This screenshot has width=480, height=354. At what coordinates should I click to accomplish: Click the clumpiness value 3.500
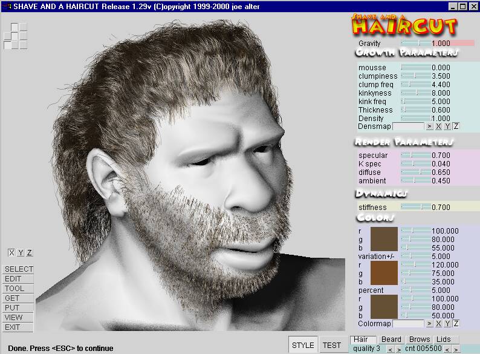click(441, 76)
